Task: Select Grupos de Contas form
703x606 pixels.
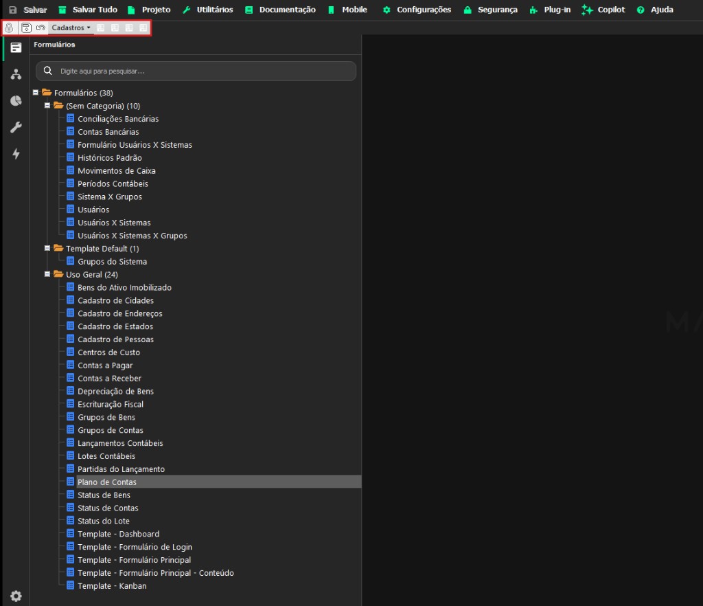Action: (111, 431)
